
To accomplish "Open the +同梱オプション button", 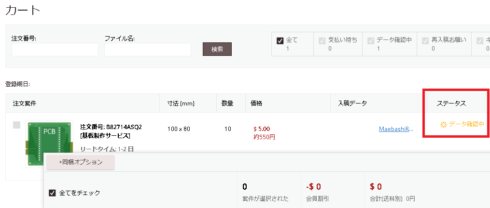I will pos(81,162).
